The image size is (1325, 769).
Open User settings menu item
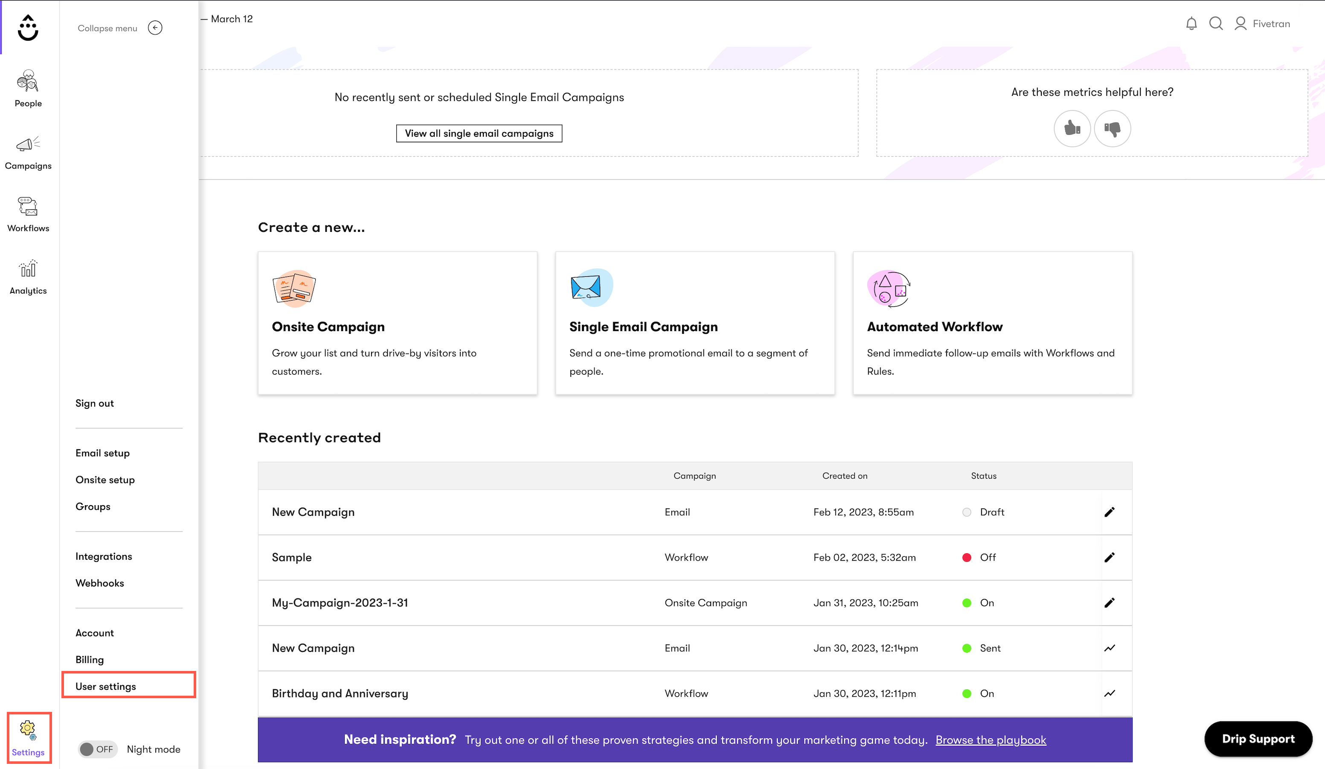[x=105, y=686]
